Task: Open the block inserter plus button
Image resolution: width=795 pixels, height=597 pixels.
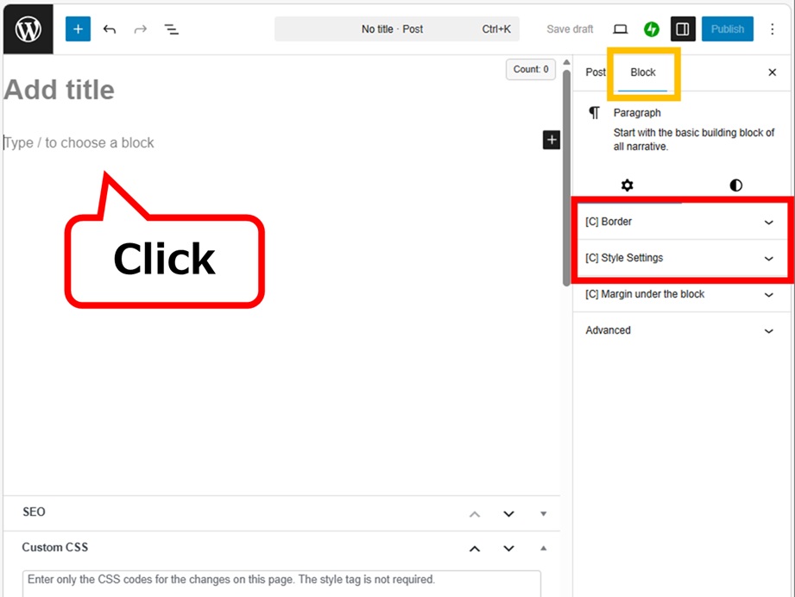Action: pos(78,29)
